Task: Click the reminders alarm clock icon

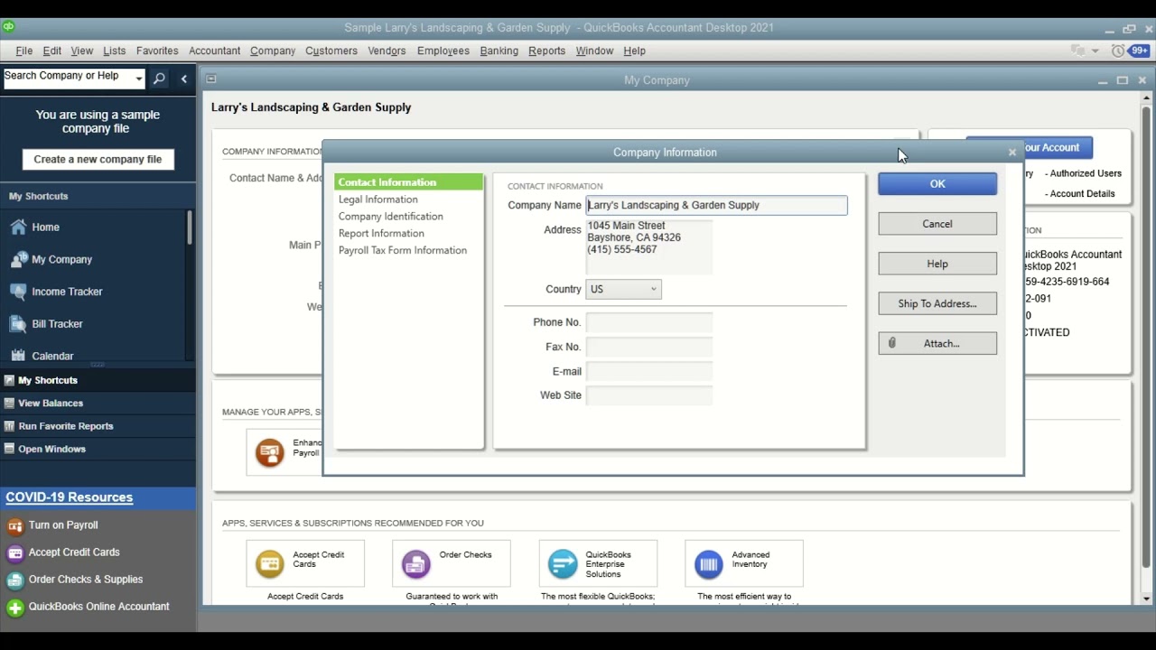Action: [x=1118, y=51]
